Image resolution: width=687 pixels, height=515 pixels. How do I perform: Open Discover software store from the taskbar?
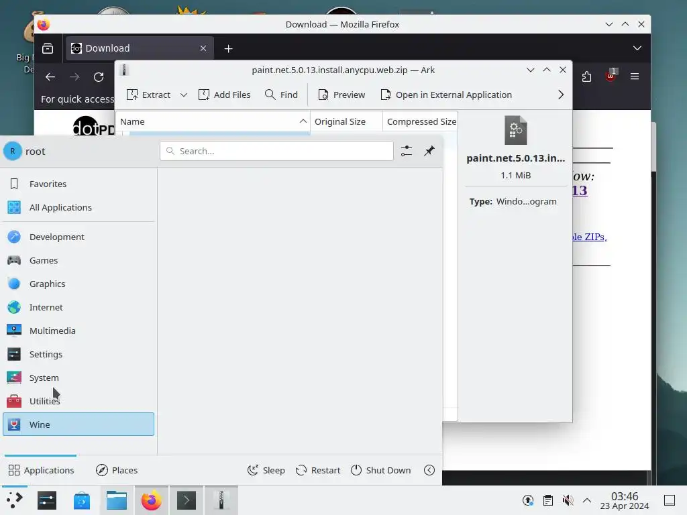click(x=82, y=500)
